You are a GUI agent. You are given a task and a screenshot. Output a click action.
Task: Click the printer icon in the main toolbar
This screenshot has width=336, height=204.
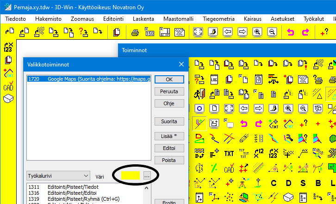click(135, 32)
